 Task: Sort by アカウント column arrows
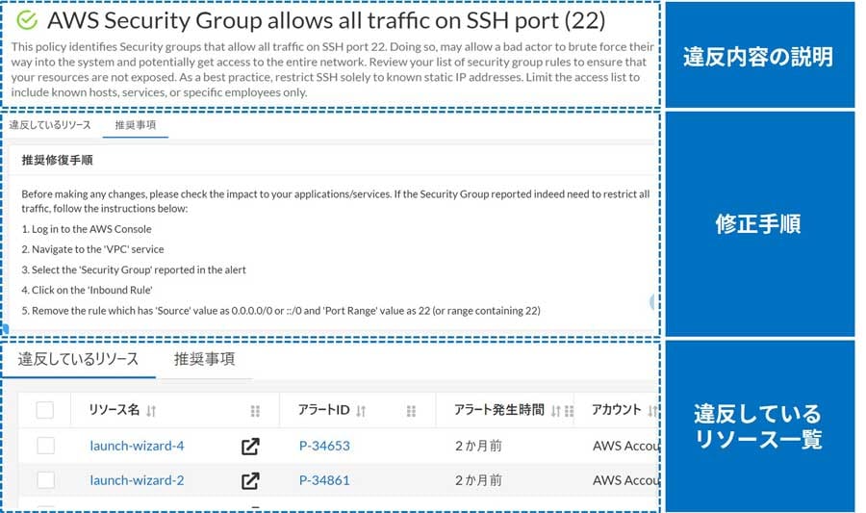[652, 411]
